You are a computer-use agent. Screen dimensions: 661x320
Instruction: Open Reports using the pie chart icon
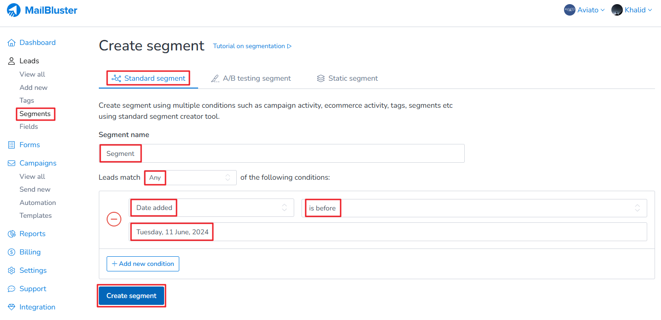(x=12, y=234)
